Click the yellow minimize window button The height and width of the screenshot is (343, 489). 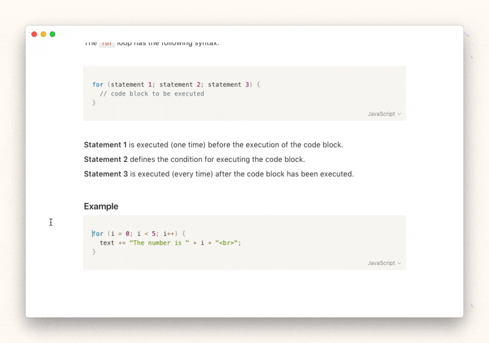(43, 34)
